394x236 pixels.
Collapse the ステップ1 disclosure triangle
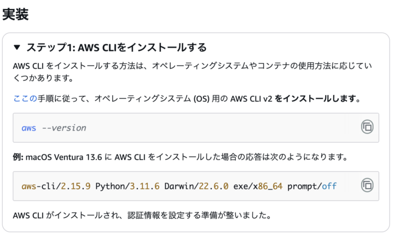click(17, 48)
